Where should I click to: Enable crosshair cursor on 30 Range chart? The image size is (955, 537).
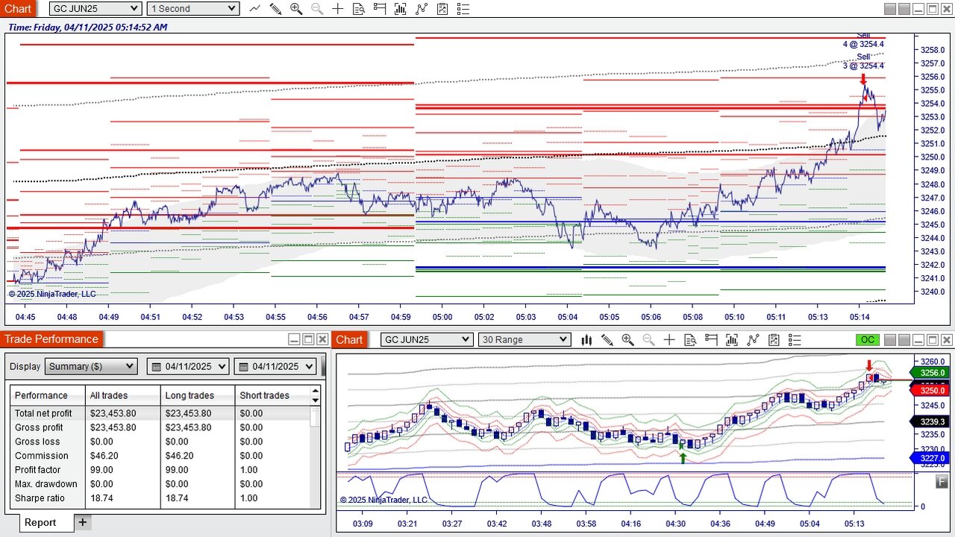[669, 339]
